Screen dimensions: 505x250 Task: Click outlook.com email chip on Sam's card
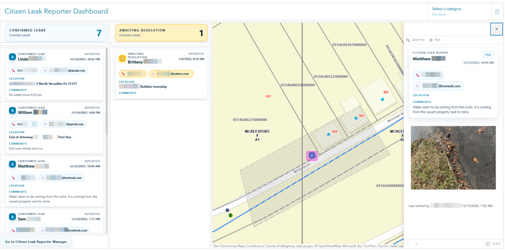64,230
